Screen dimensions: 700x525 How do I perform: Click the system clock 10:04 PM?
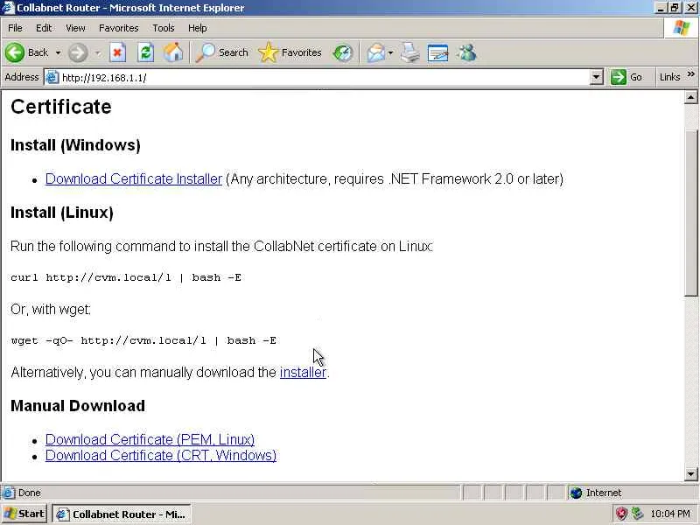[670, 514]
